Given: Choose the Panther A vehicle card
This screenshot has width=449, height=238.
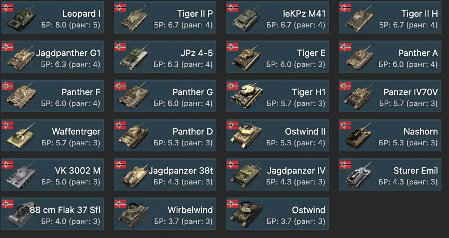Looking at the screenshot, I should pyautogui.click(x=390, y=57).
